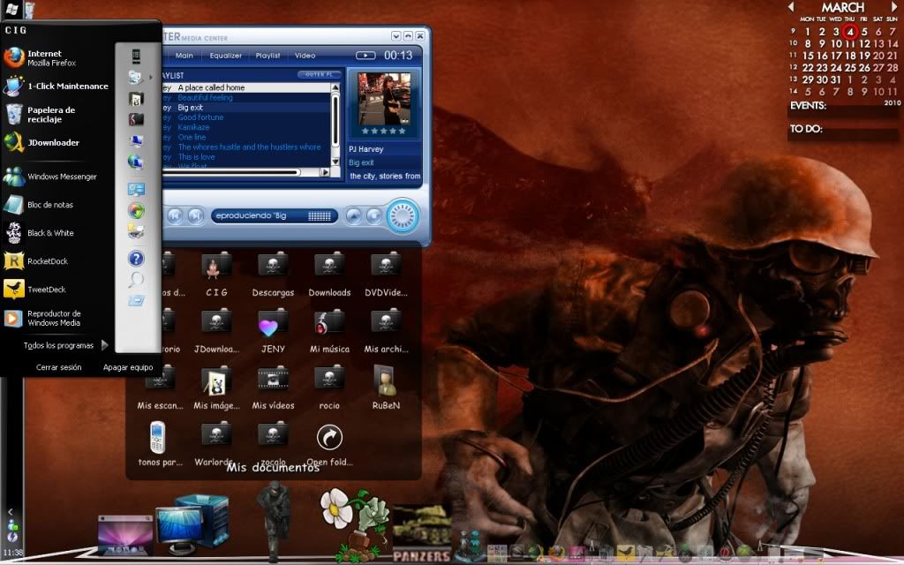Open 1-Click Maintenance from start menu
The image size is (904, 565).
point(56,86)
